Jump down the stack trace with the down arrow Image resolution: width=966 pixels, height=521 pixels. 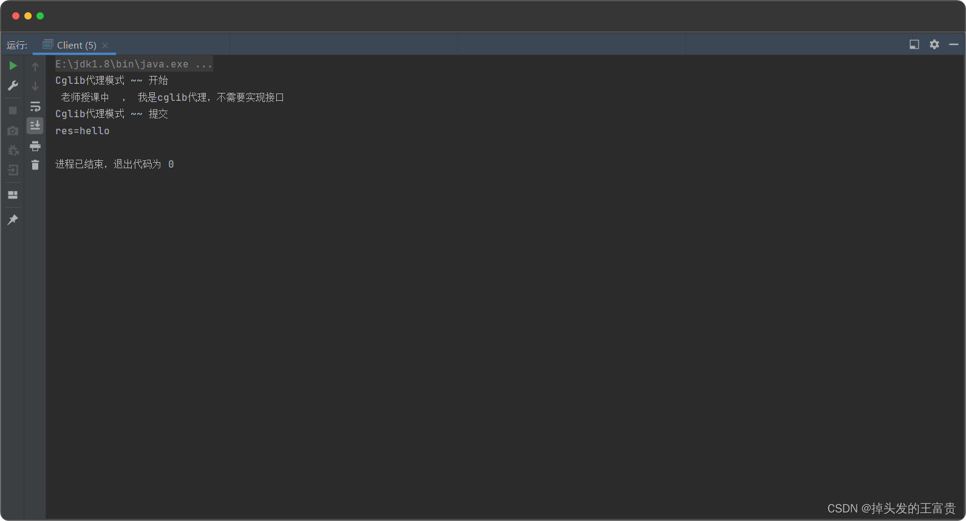(35, 86)
